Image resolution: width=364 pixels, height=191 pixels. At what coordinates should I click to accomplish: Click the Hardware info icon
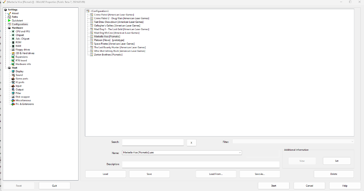(x=13, y=64)
